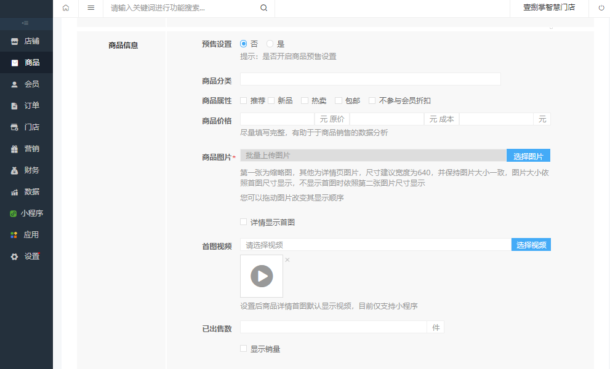Click the 商品 bag icon in sidebar

14,63
